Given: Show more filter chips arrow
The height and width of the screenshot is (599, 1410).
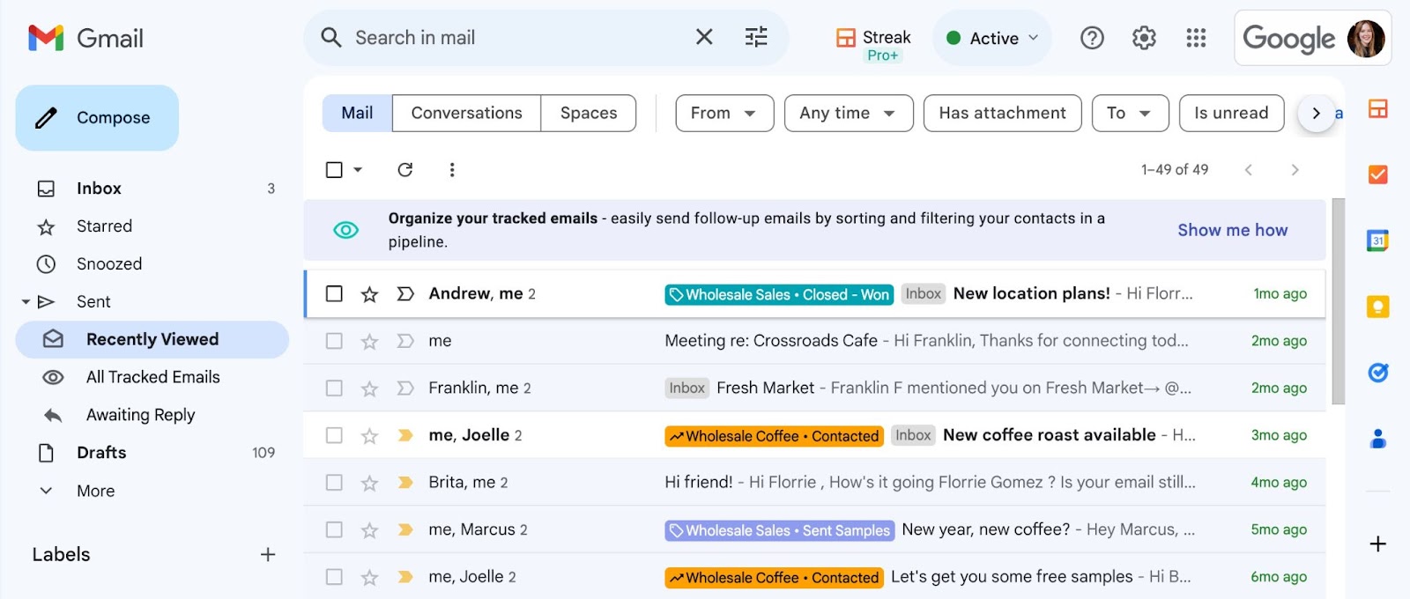Looking at the screenshot, I should [1317, 113].
